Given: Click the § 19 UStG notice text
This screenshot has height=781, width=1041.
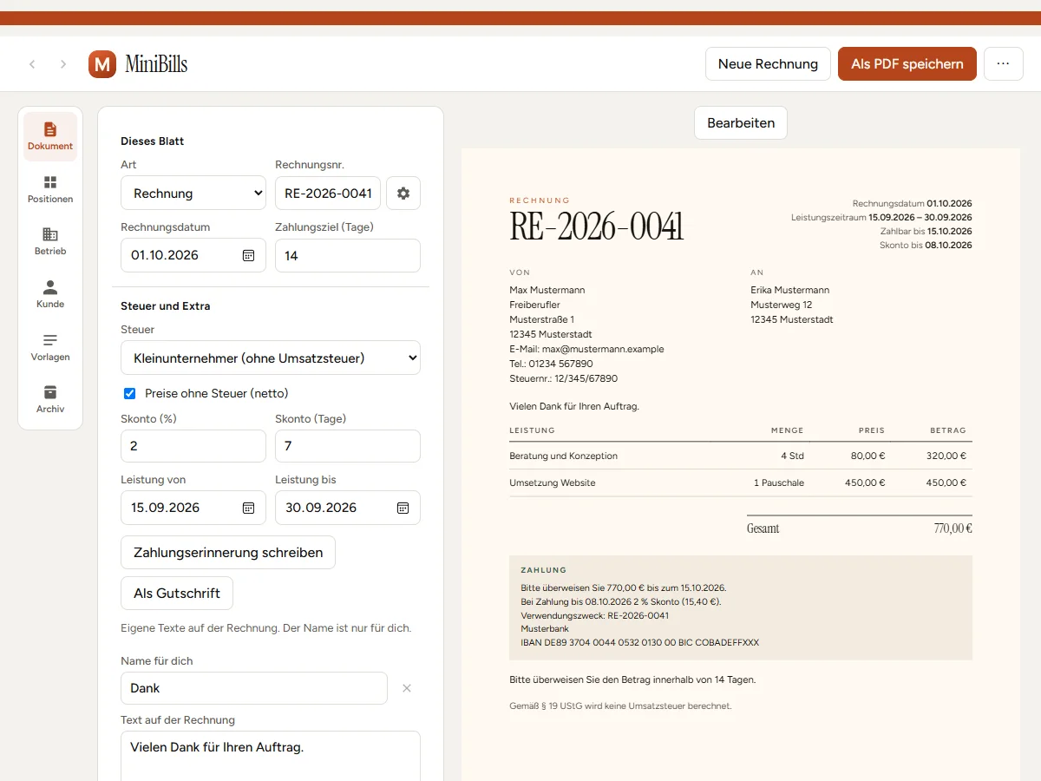Looking at the screenshot, I should 620,706.
